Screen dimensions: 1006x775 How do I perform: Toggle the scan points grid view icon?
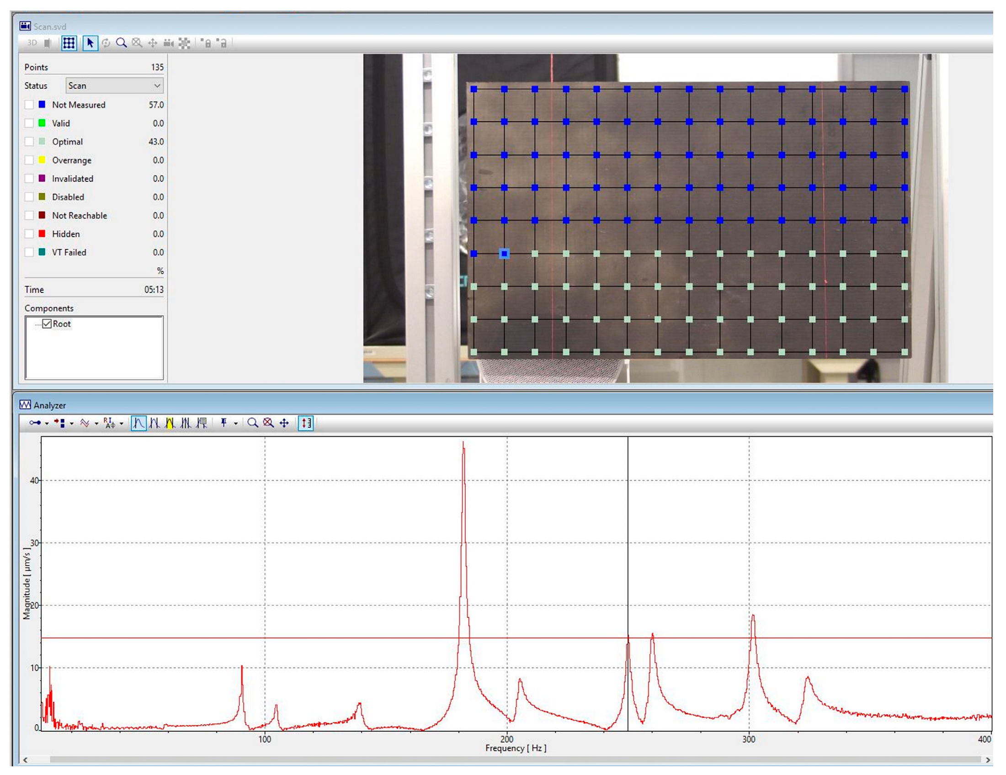point(69,43)
